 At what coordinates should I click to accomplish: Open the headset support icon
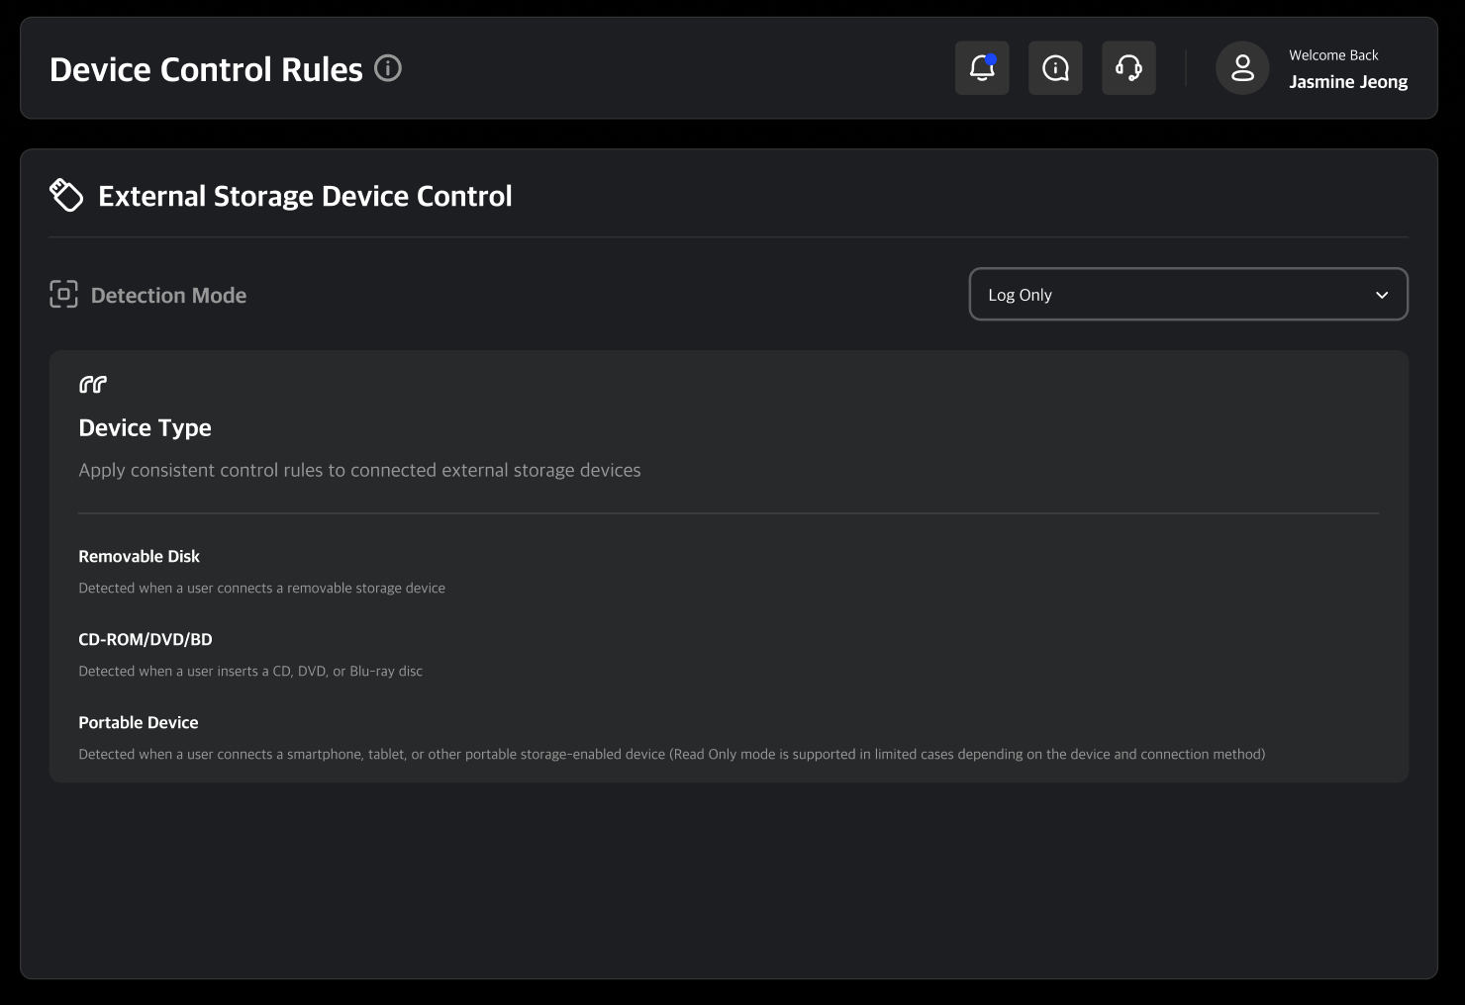(1128, 67)
